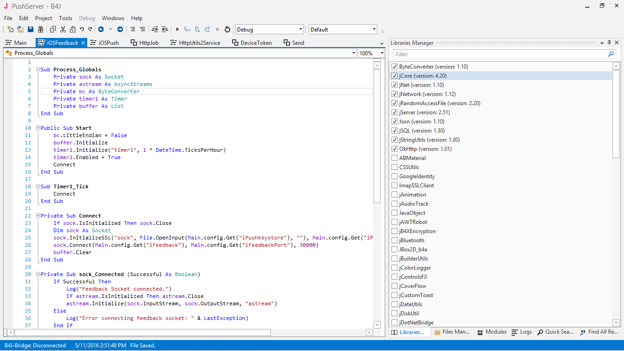
Task: Switch to the iOSPush tab
Action: [x=104, y=43]
